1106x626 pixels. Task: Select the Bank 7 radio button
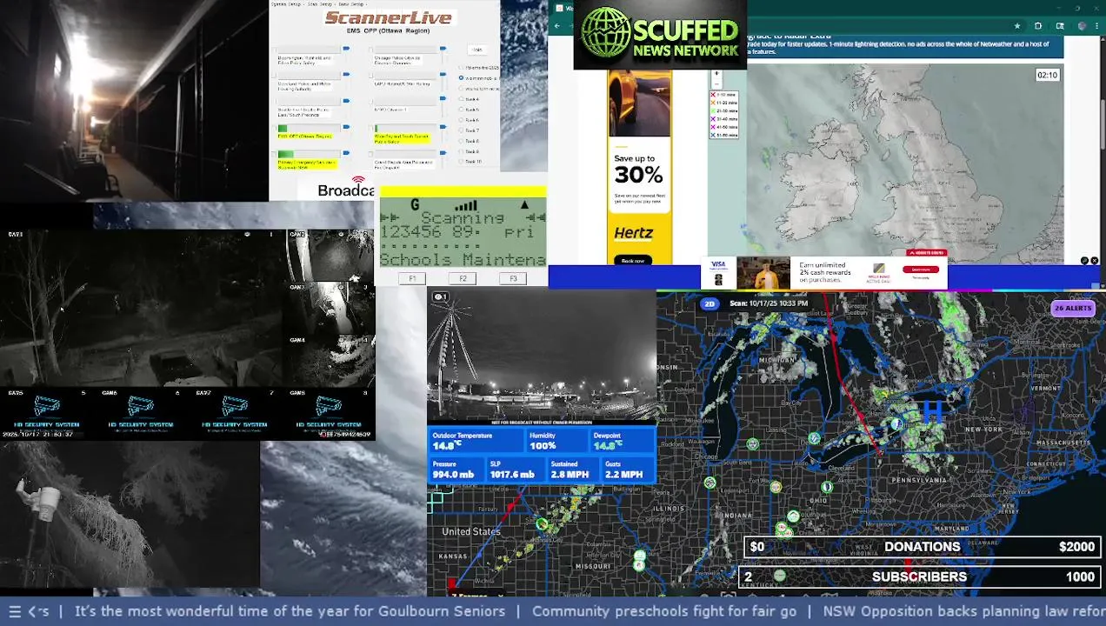click(x=461, y=130)
